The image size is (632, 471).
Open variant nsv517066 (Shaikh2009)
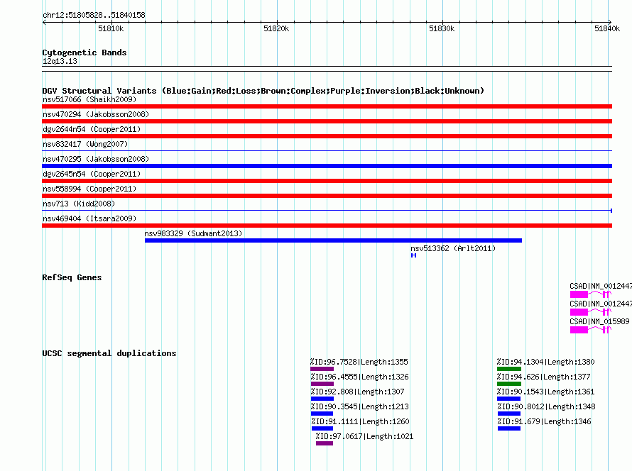pos(89,99)
